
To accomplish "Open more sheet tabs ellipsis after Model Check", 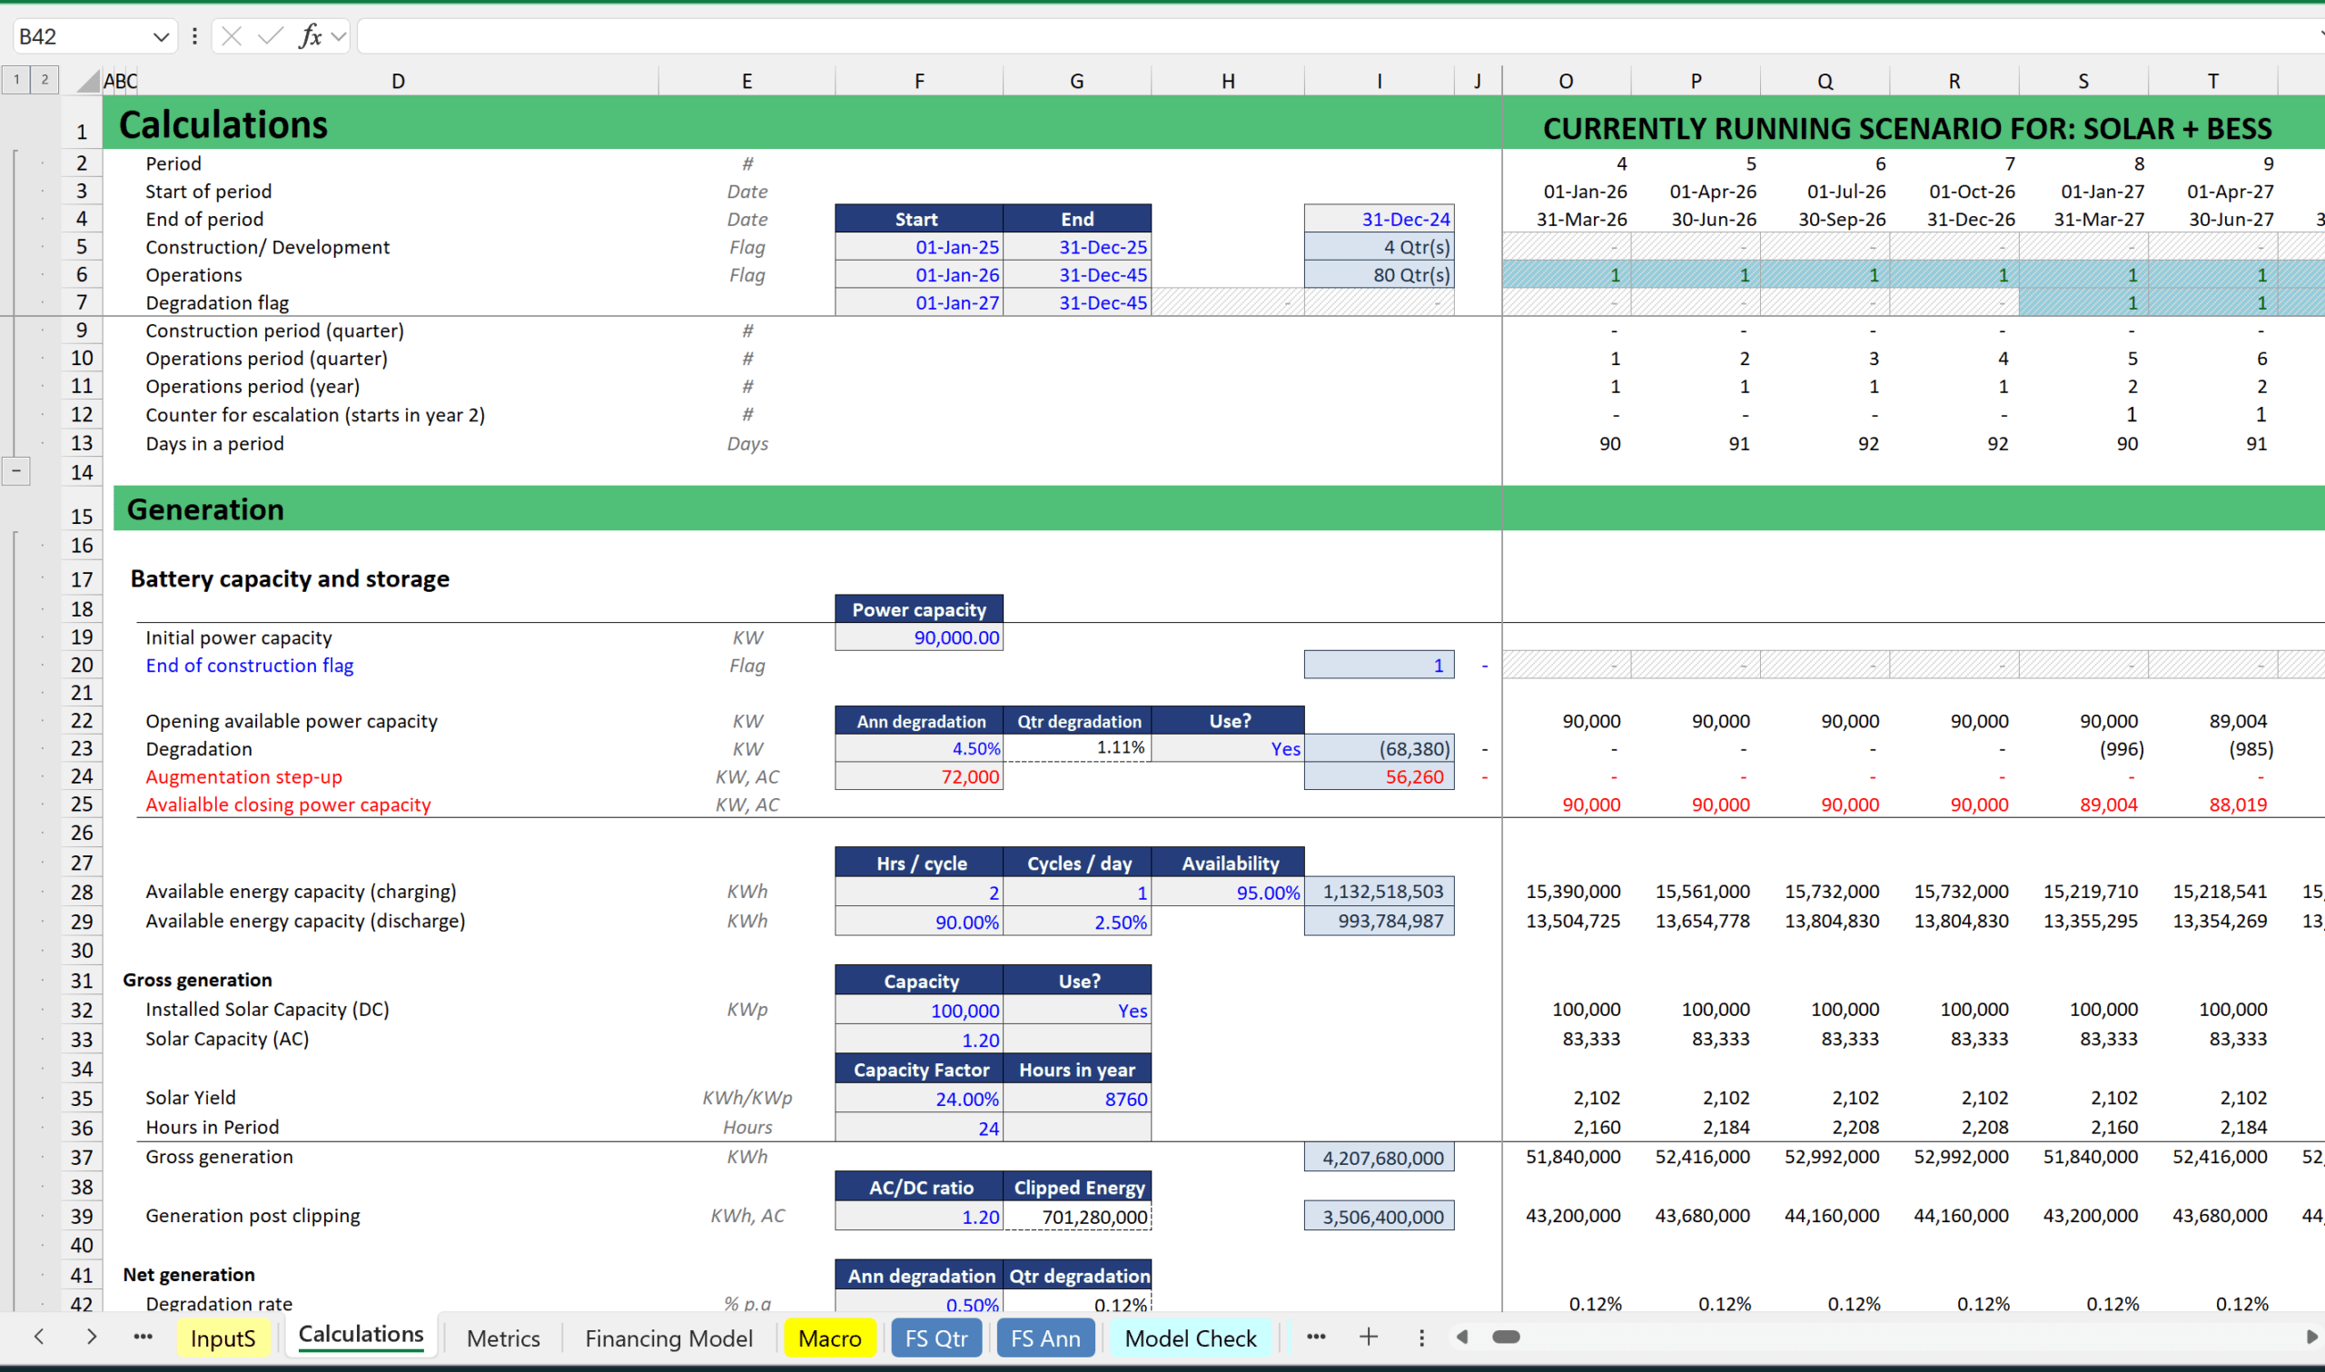I will [1315, 1337].
